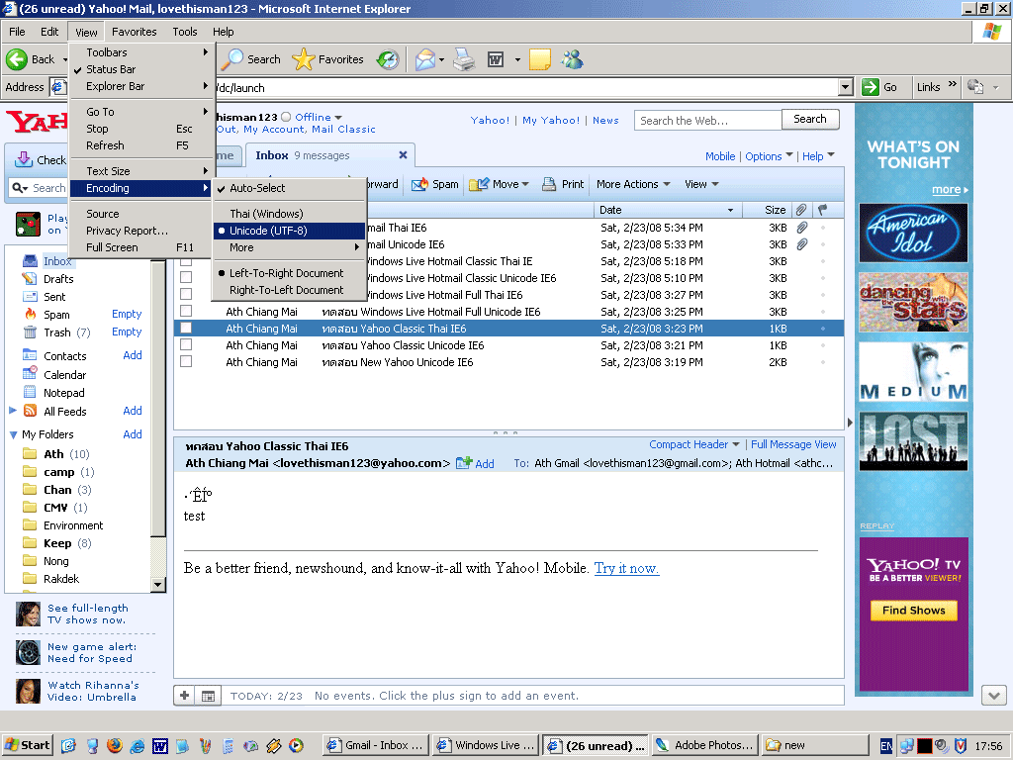Viewport: 1013px width, 760px height.
Task: Click the yellow Discuss note toolbar icon
Action: 539,60
